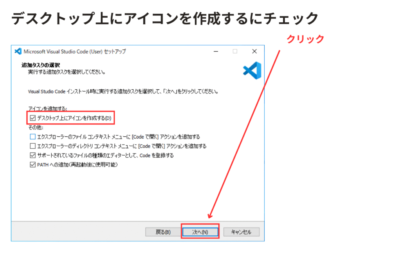Enable the エクスプローラーのディレクトリ コンテキスト メニュー option
This screenshot has height=263, width=395.
[x=32, y=146]
